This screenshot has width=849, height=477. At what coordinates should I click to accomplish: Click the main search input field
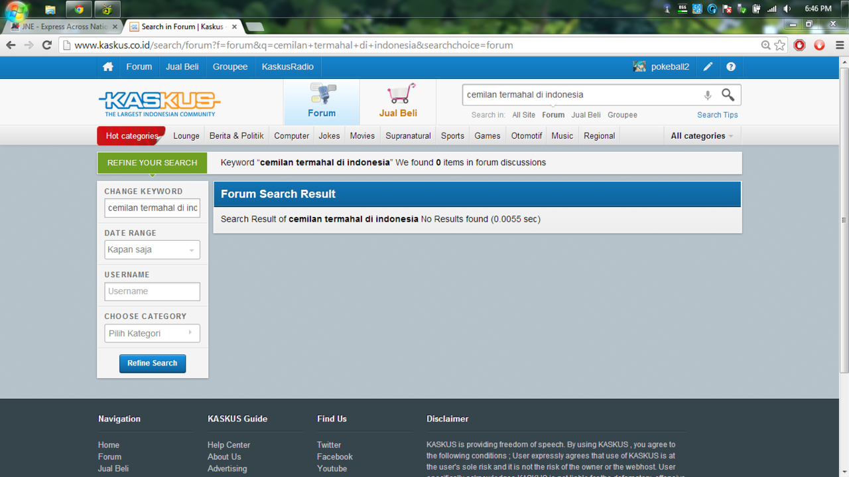582,95
